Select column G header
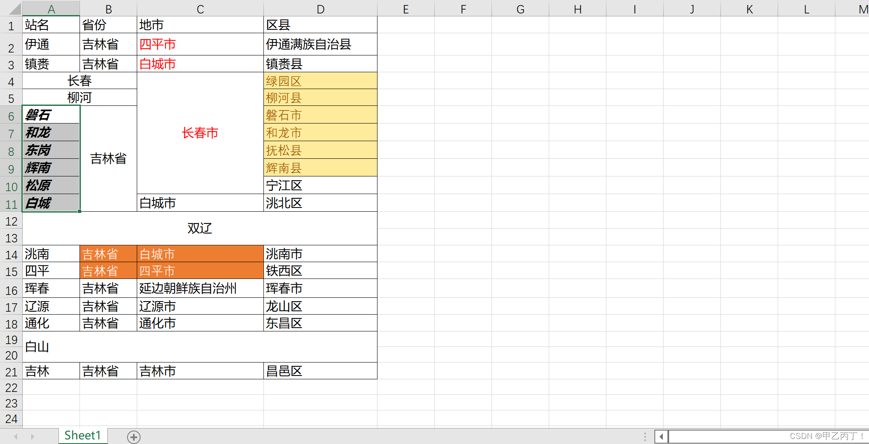The image size is (869, 444). tap(521, 9)
